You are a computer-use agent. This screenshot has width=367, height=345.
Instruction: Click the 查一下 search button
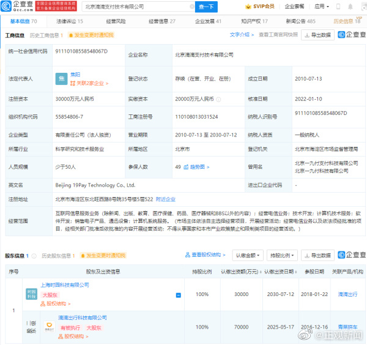coord(206,7)
